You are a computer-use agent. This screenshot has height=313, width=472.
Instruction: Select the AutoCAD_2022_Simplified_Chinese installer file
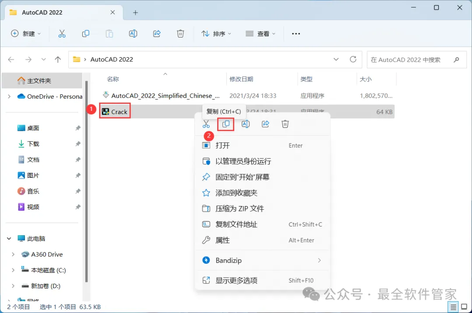click(247, 96)
